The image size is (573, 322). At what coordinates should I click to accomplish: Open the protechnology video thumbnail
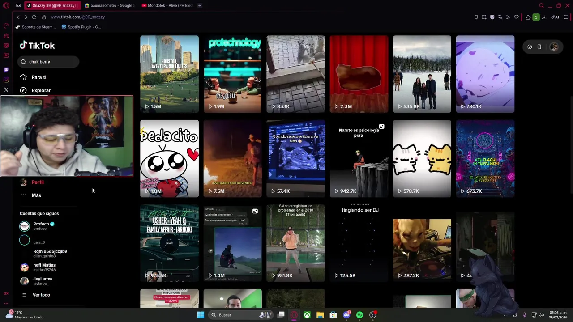pyautogui.click(x=232, y=74)
